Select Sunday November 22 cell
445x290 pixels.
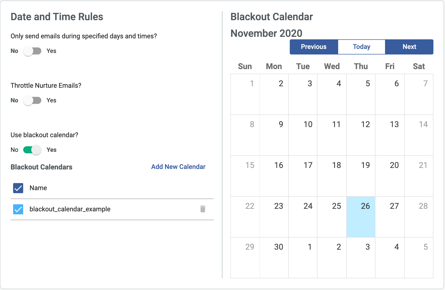(245, 217)
